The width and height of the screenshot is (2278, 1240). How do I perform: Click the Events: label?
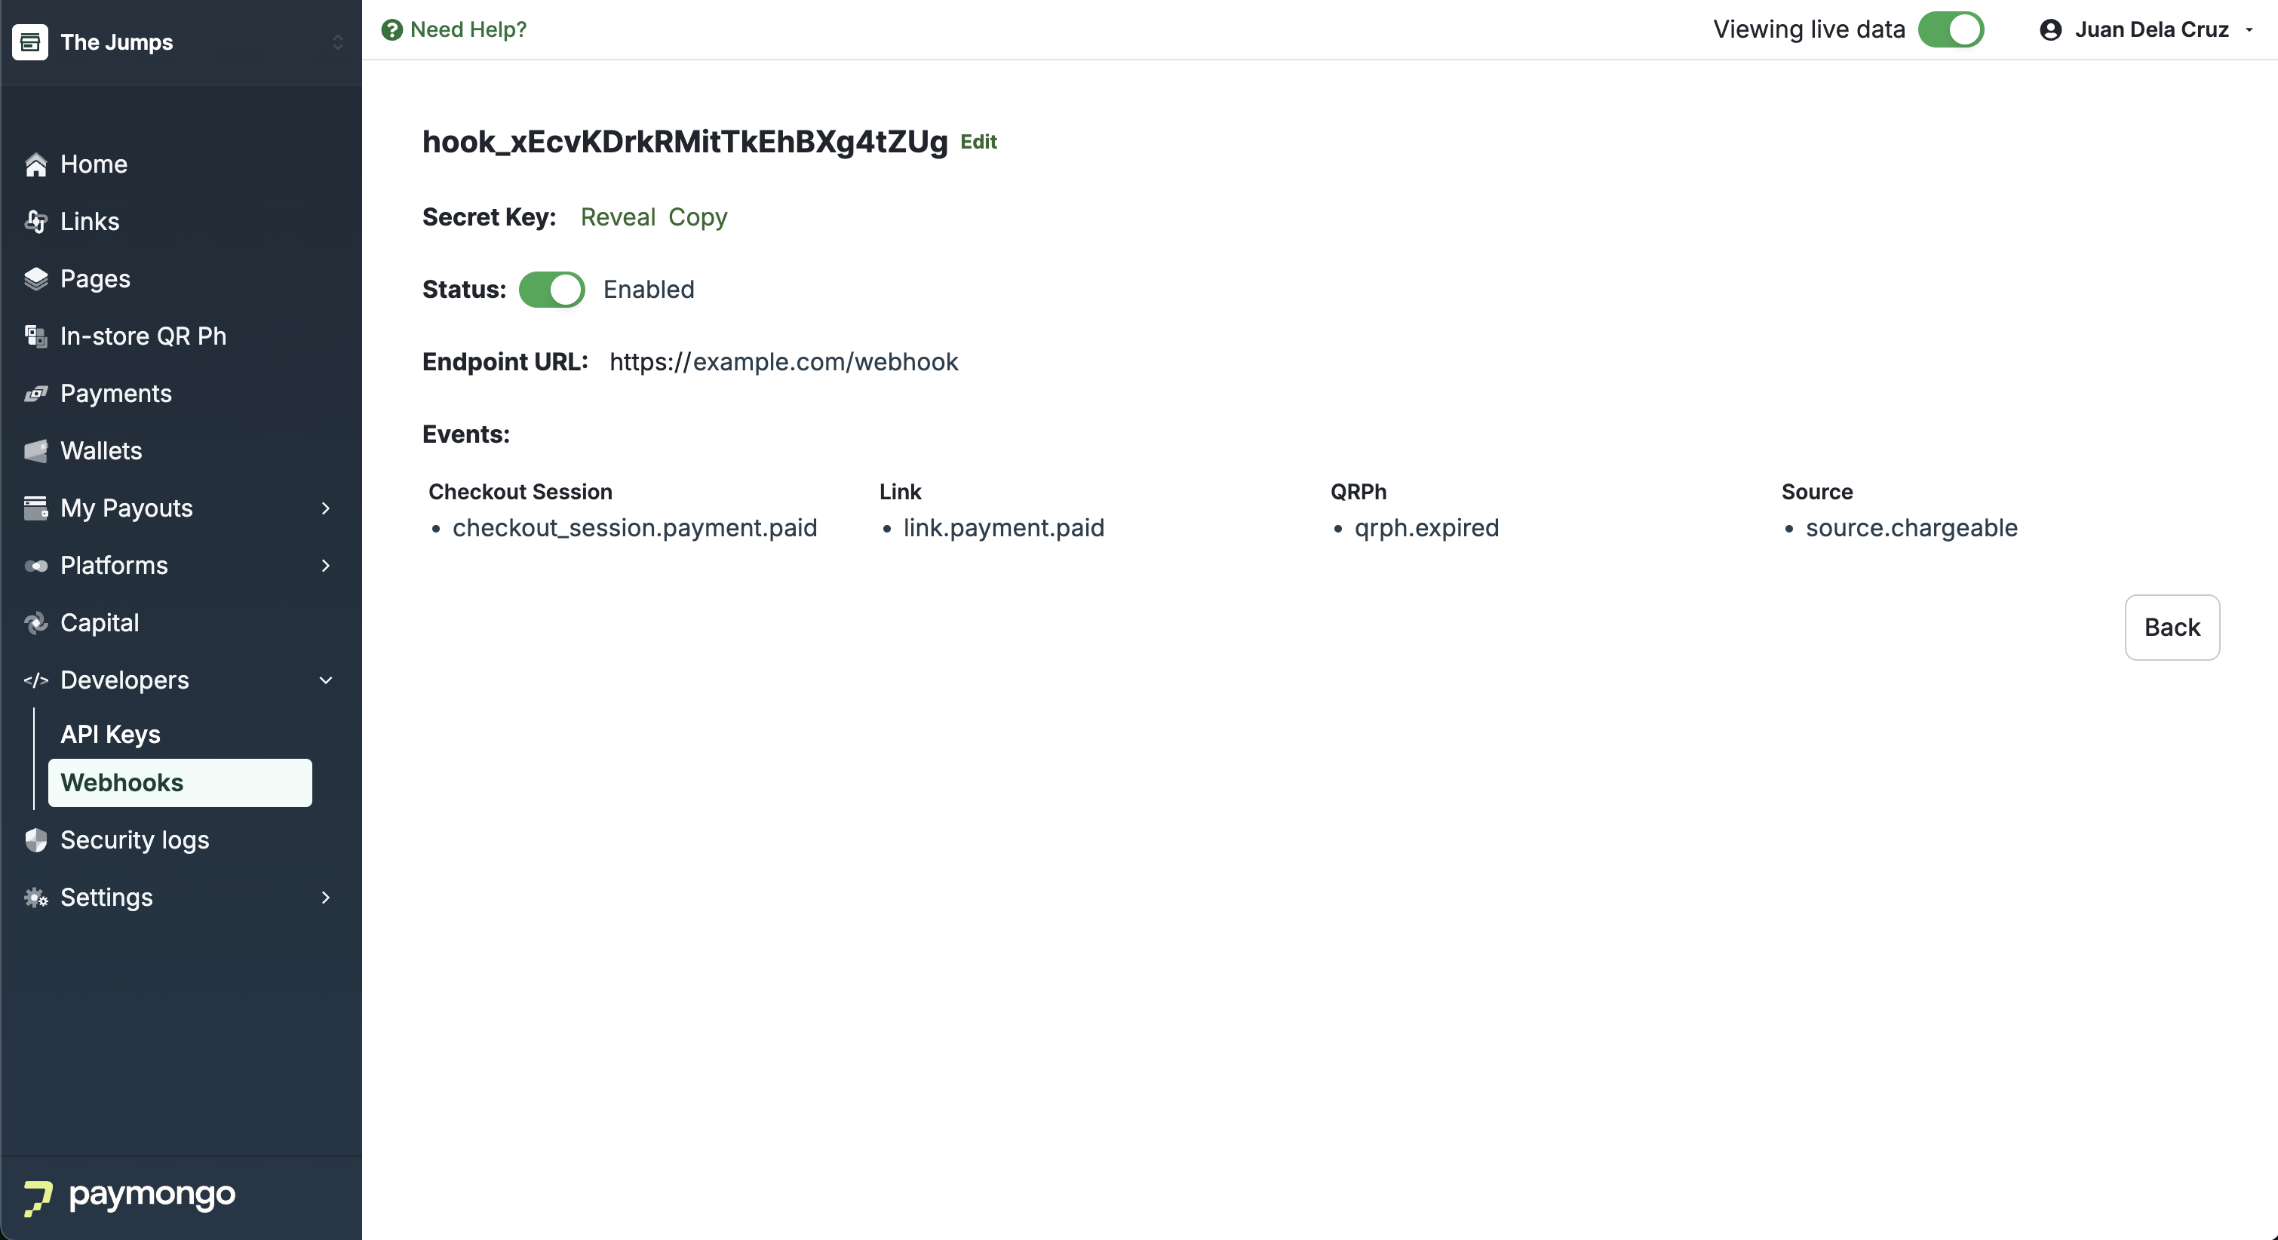pos(466,434)
